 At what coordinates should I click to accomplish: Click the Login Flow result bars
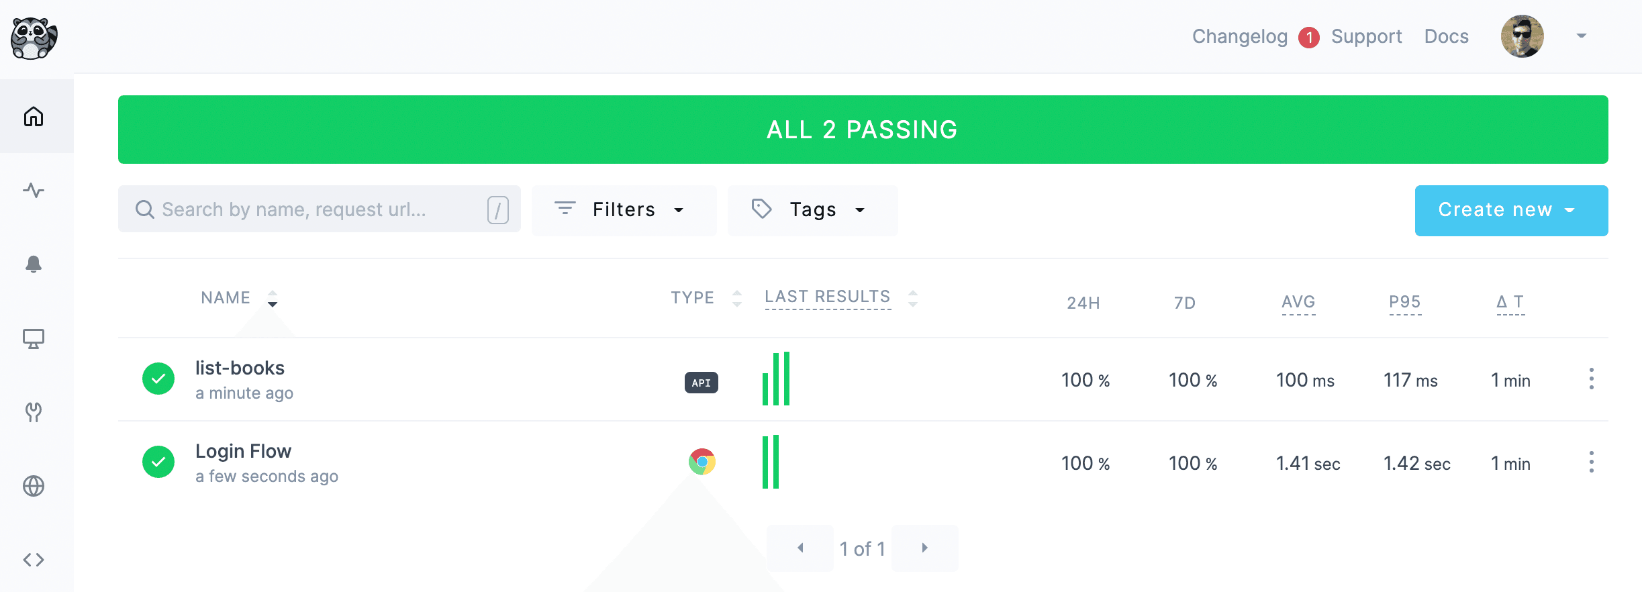click(x=771, y=462)
